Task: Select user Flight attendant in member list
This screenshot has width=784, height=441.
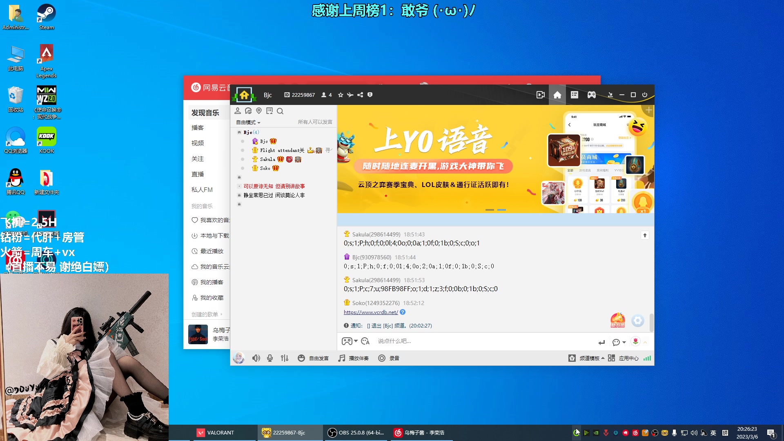Action: [x=282, y=150]
